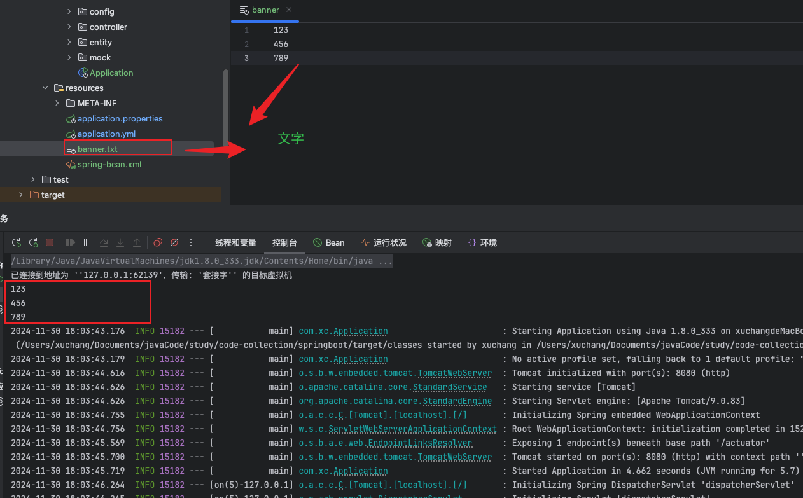Image resolution: width=803 pixels, height=498 pixels.
Task: Click the StandardService link in console
Action: [x=450, y=387]
